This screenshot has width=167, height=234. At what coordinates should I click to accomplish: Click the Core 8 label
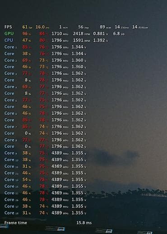[x=11, y=140]
